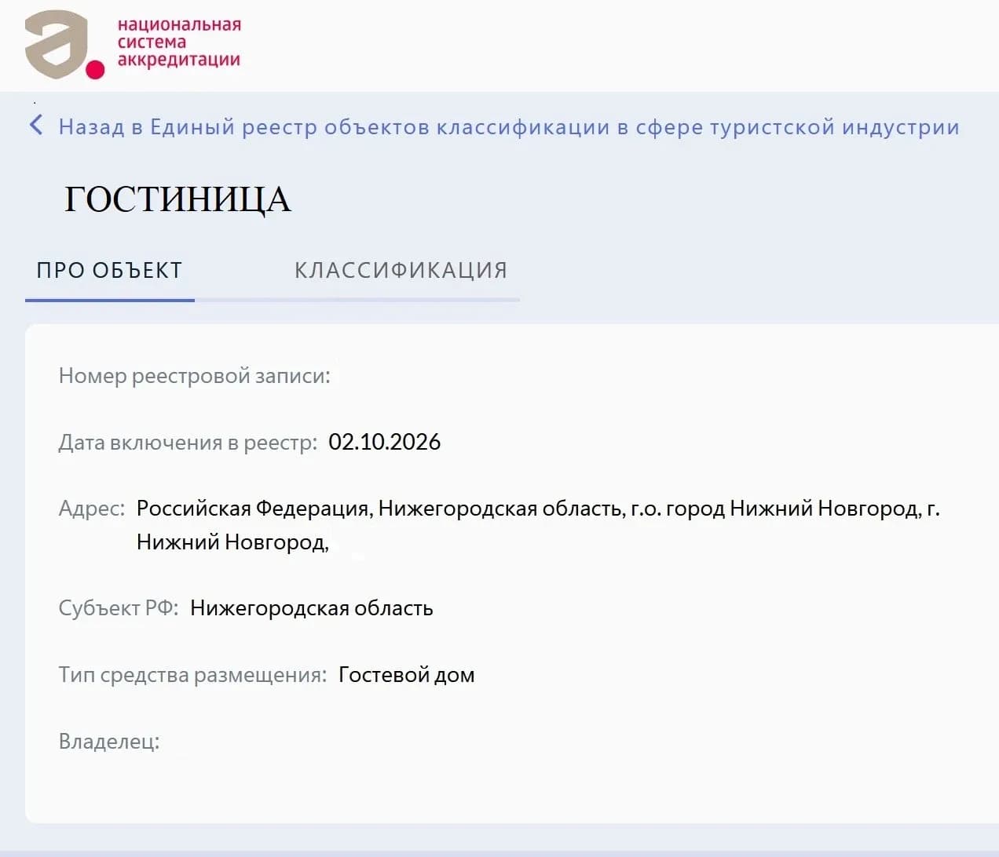Click the 'Субъект РФ:' label
999x857 pixels.
[119, 608]
